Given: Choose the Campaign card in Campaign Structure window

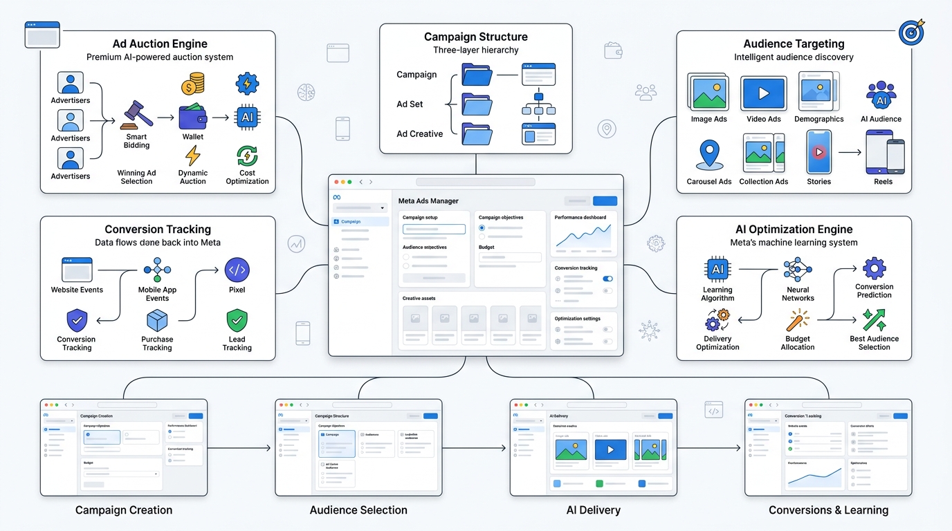Looking at the screenshot, I should pyautogui.click(x=337, y=443).
